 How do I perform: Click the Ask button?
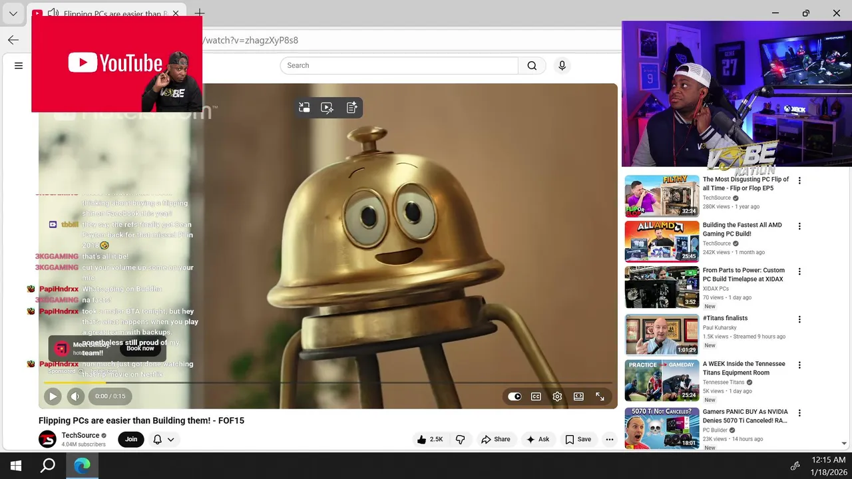(538, 439)
